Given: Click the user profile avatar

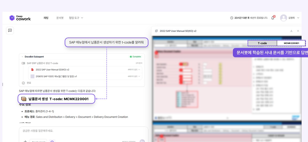Looking at the screenshot, I should pyautogui.click(x=283, y=18).
